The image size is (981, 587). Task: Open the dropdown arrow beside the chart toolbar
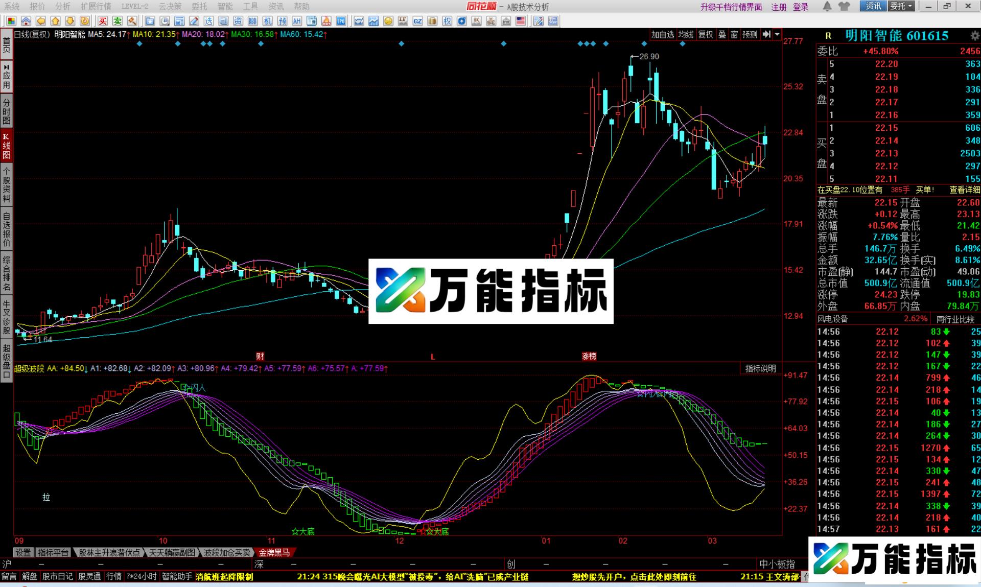(x=778, y=34)
